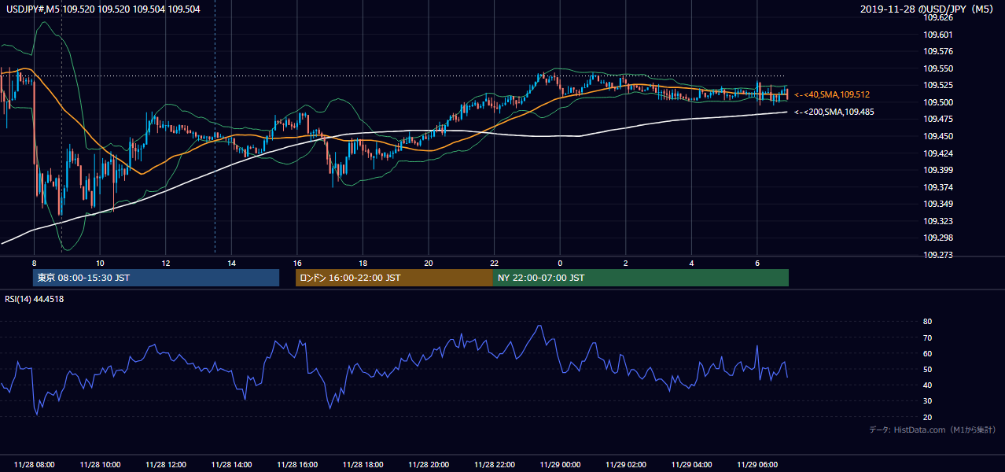Click the 11/28 14:00 time label

tap(231, 465)
